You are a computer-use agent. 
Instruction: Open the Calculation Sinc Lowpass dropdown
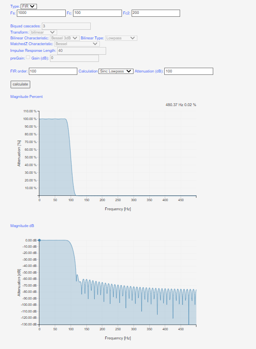click(x=116, y=71)
